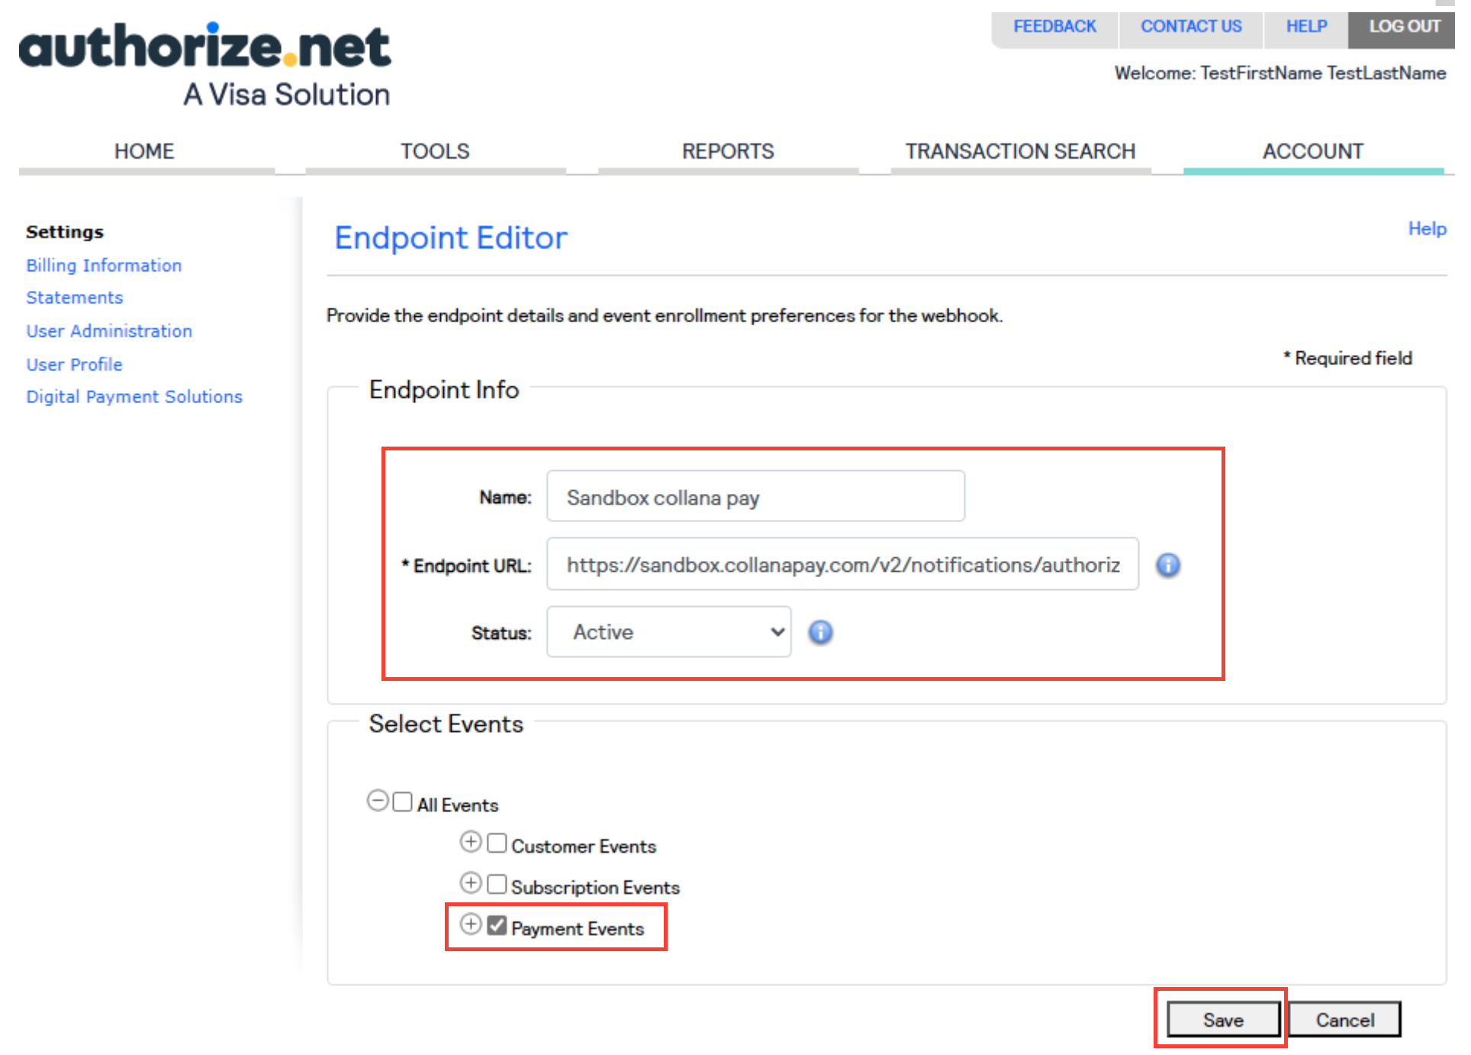Screen dimensions: 1471x1055
Task: Click the LOG OUT button
Action: tap(1403, 27)
